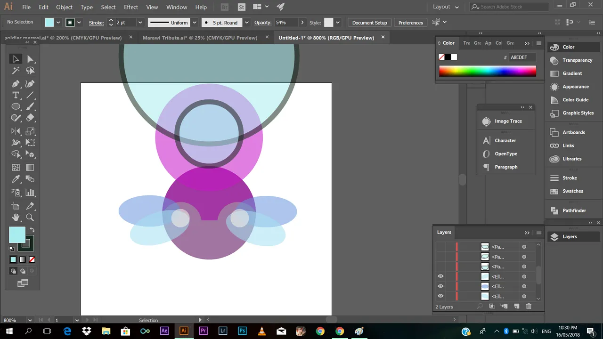The image size is (603, 339).
Task: Select the Blend tool
Action: pos(30,179)
